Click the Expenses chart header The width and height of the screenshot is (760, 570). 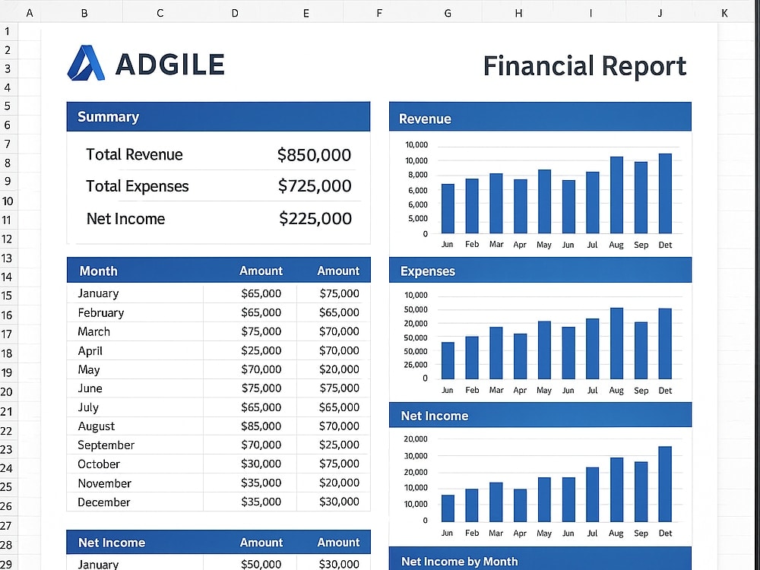[x=540, y=270]
